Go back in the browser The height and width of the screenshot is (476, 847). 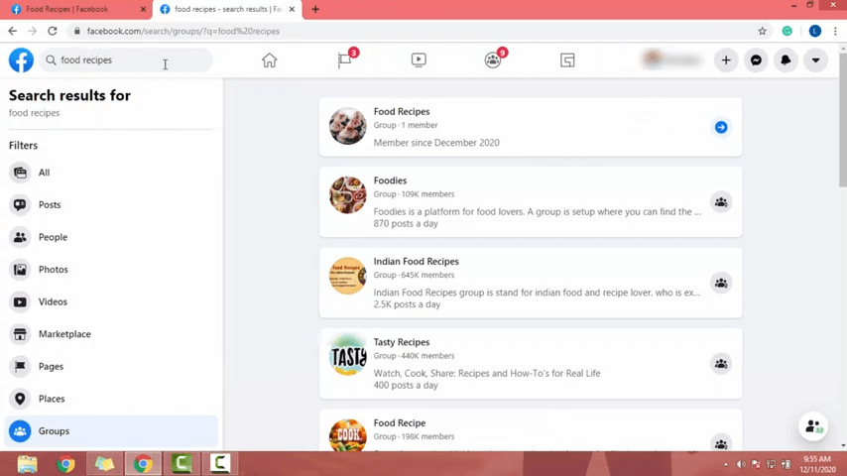point(13,31)
